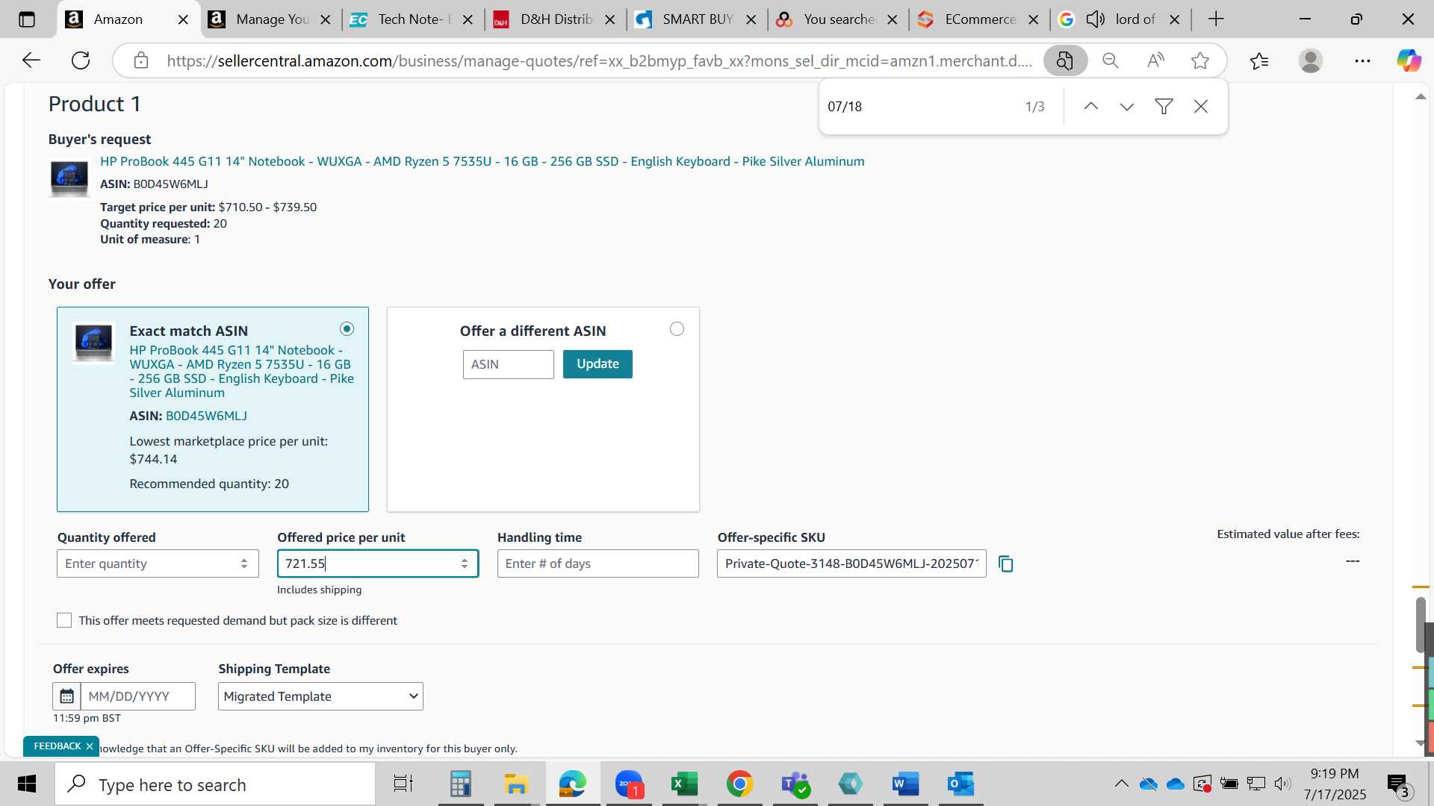Click the Windows taskbar search box
This screenshot has width=1434, height=806.
[x=215, y=784]
